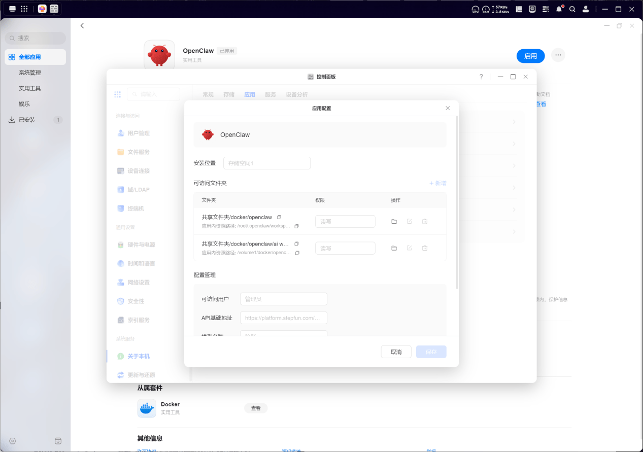Select 全部应用 in App Center sidebar
Image resolution: width=643 pixels, height=452 pixels.
click(36, 57)
